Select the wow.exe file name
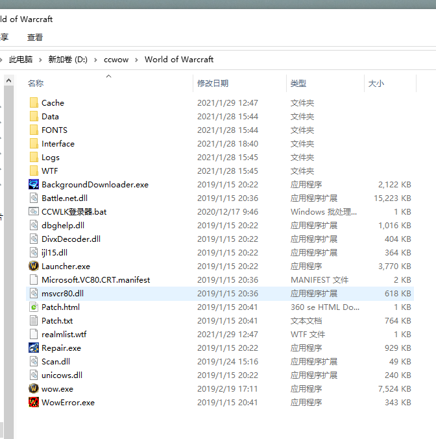This screenshot has height=439, width=436. pos(58,389)
